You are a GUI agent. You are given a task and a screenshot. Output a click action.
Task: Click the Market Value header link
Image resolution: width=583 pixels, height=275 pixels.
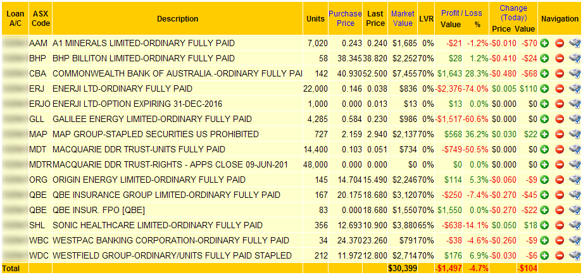coord(403,18)
